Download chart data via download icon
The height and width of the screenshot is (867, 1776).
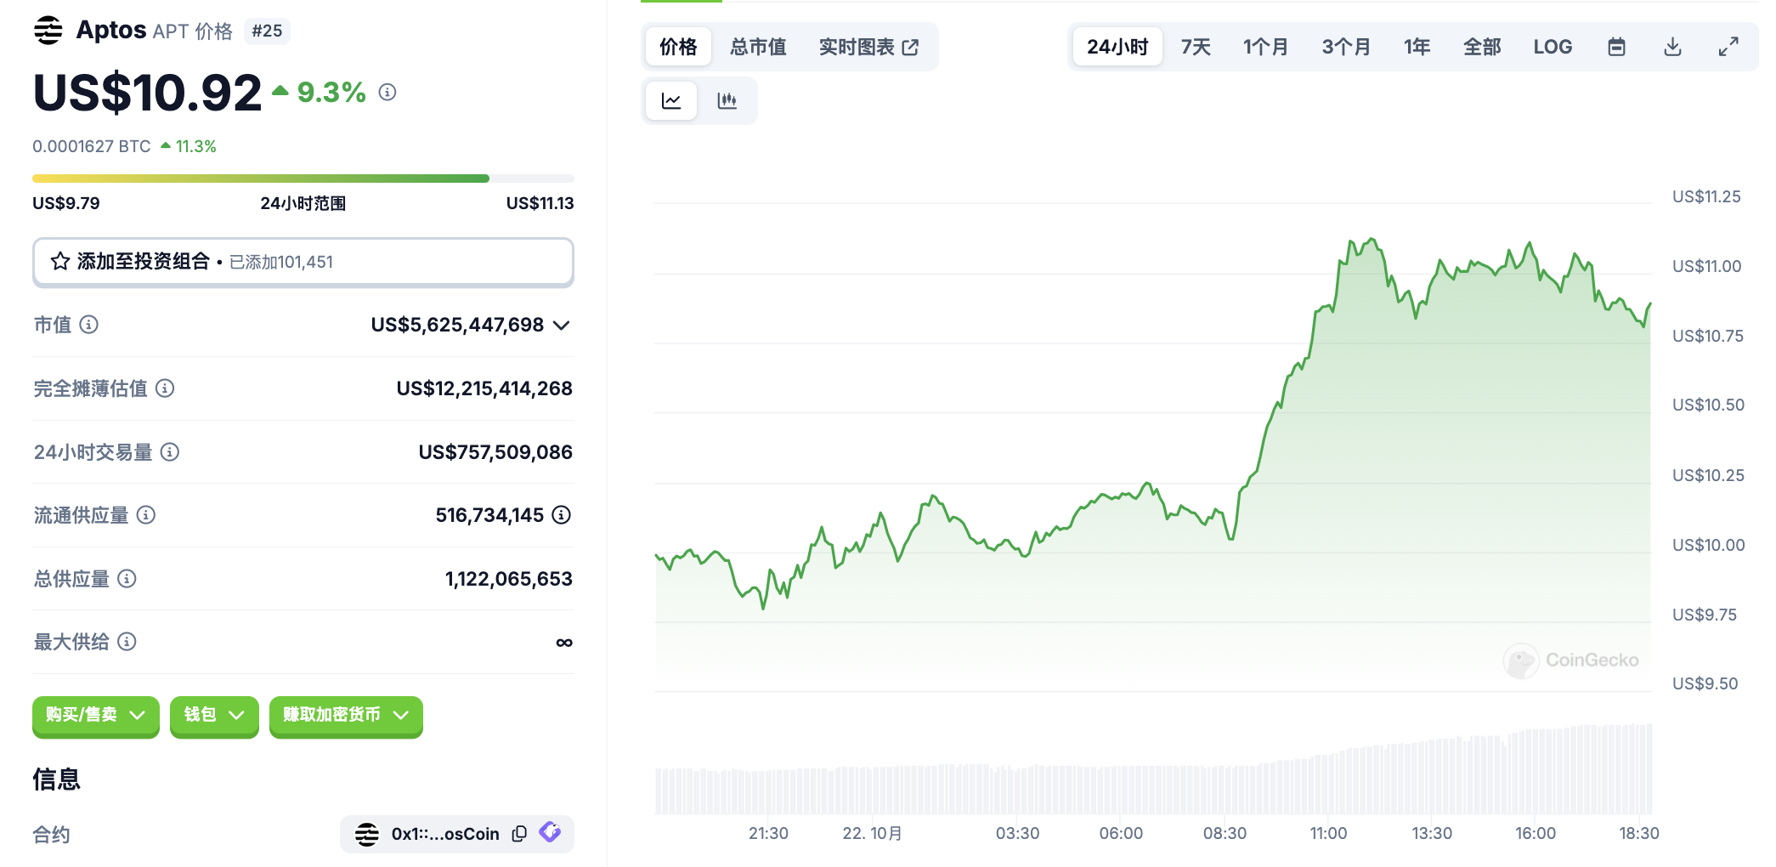coord(1672,47)
